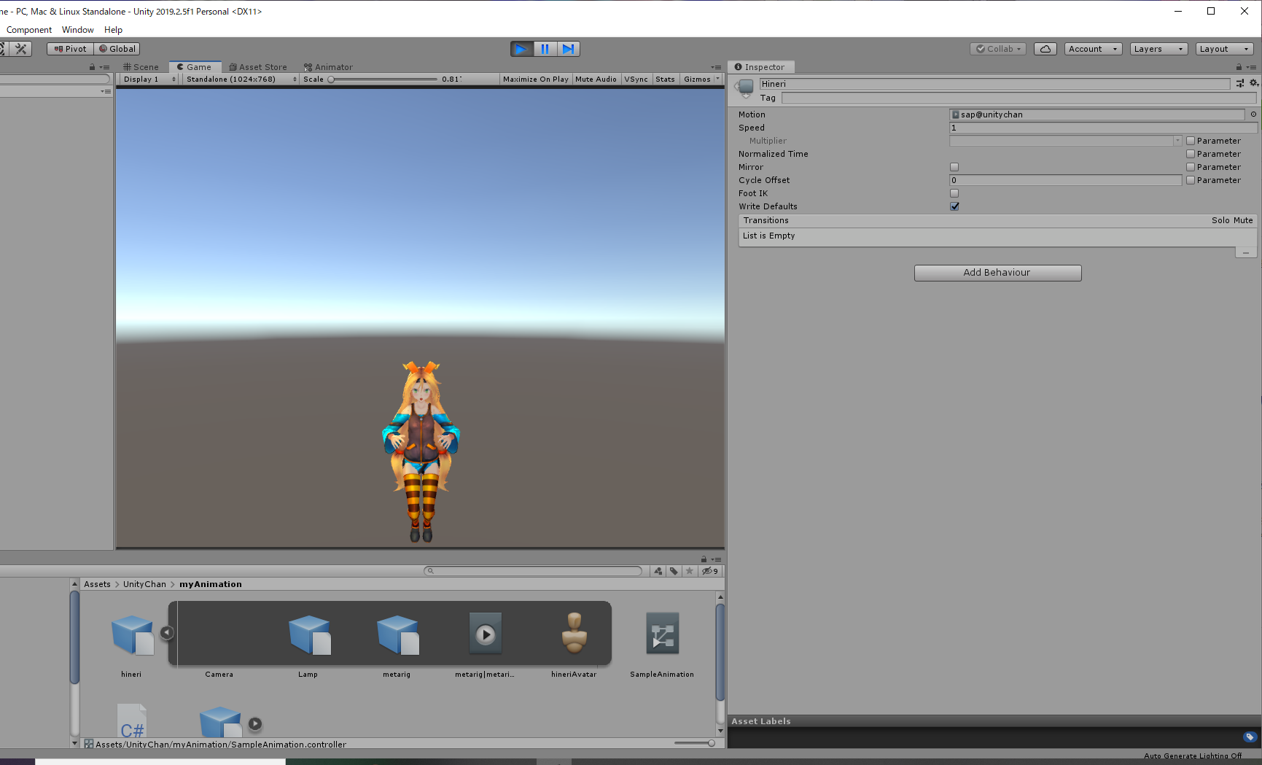Image resolution: width=1262 pixels, height=765 pixels.
Task: Advance one frame with the Step button
Action: [569, 49]
